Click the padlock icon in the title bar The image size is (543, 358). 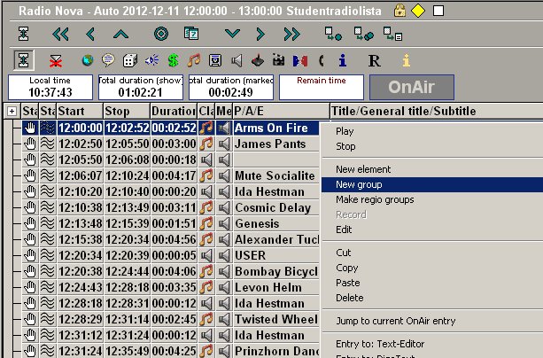pyautogui.click(x=399, y=11)
